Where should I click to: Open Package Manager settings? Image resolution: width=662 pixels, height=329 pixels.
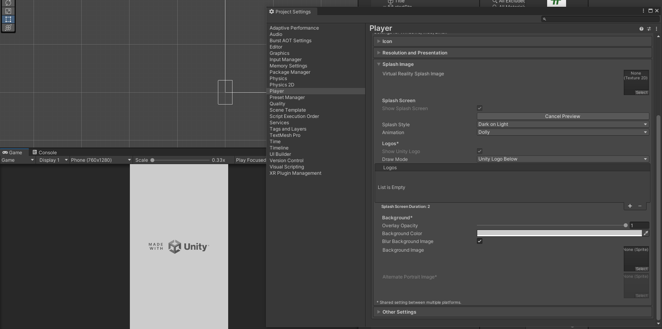290,72
